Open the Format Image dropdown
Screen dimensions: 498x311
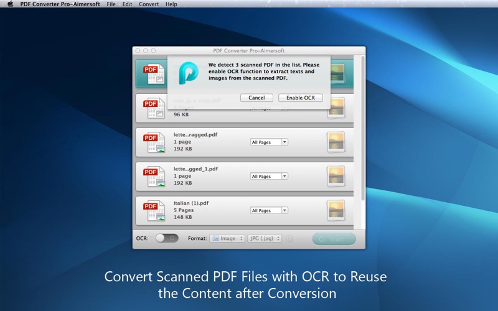click(x=227, y=238)
